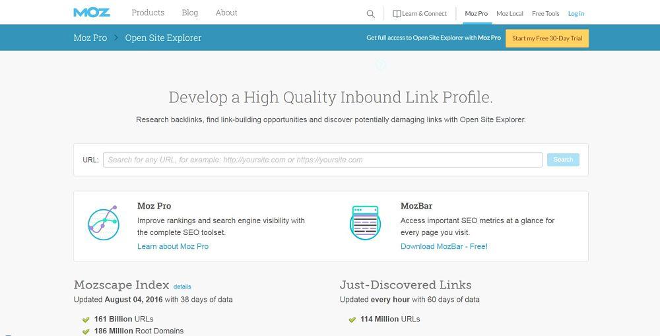
Task: Open the About menu item
Action: coord(226,13)
